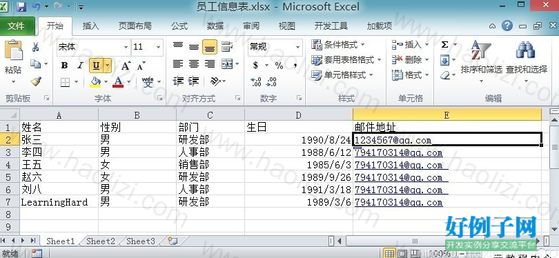Viewport: 559px width, 258px height.
Task: Click the AutoSum sigma icon
Action: tap(444, 45)
